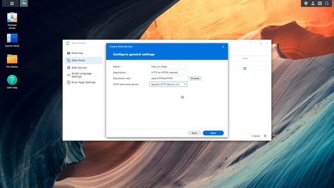
Task: Open Error Page Settings section
Action: tap(83, 83)
